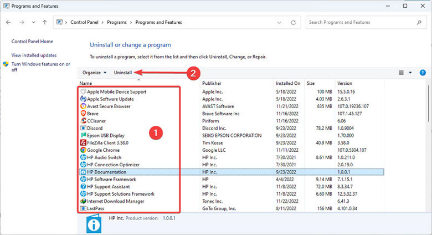Open Control Panel Home link
The height and width of the screenshot is (235, 432).
tap(32, 42)
